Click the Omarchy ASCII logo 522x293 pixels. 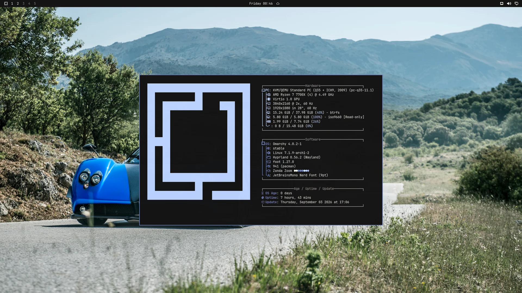[198, 142]
